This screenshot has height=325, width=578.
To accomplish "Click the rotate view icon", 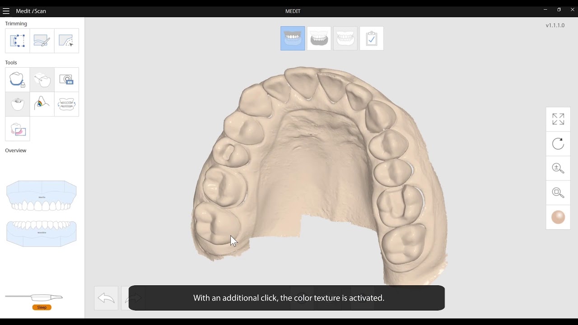I will [x=558, y=144].
